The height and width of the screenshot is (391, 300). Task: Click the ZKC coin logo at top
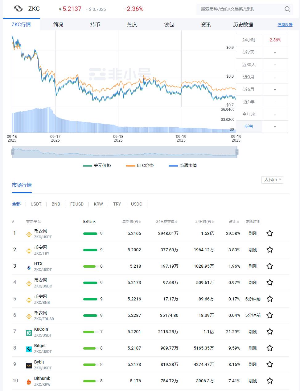click(18, 9)
